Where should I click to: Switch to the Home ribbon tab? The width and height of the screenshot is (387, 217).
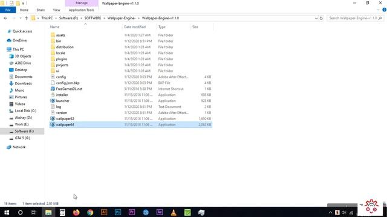24,10
